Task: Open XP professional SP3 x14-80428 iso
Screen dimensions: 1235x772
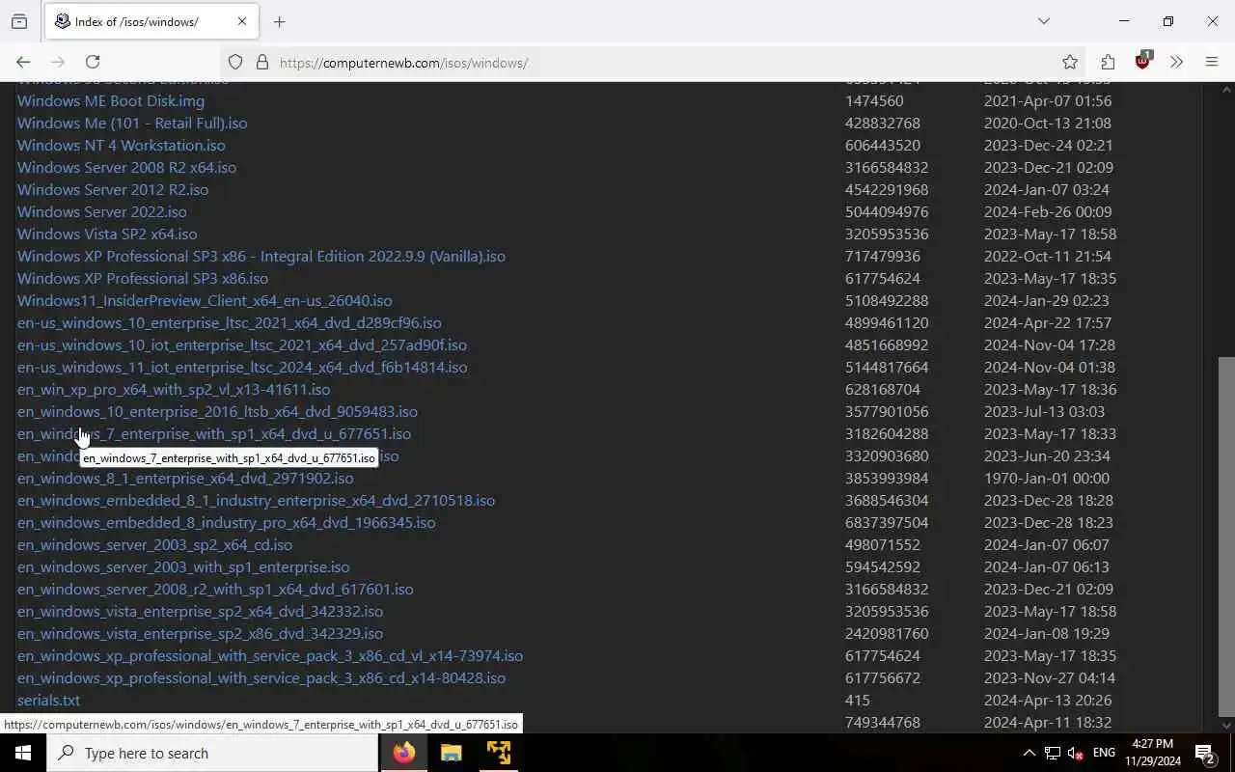Action: pyautogui.click(x=261, y=677)
